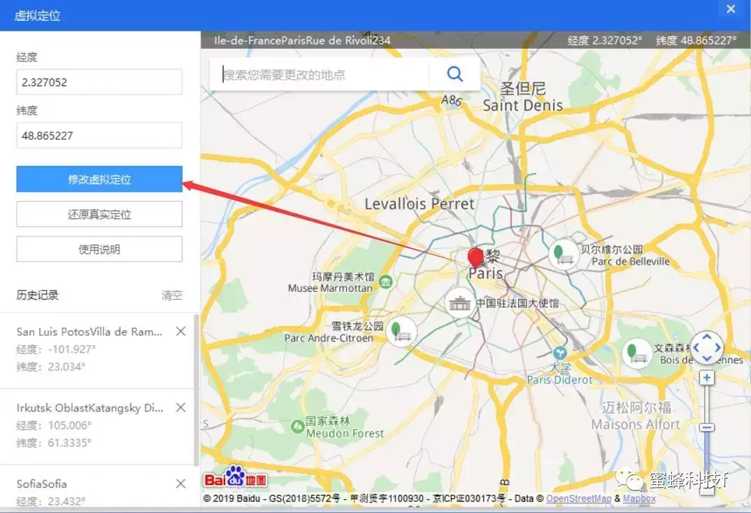
Task: Click the magnifier search icon
Action: point(455,74)
